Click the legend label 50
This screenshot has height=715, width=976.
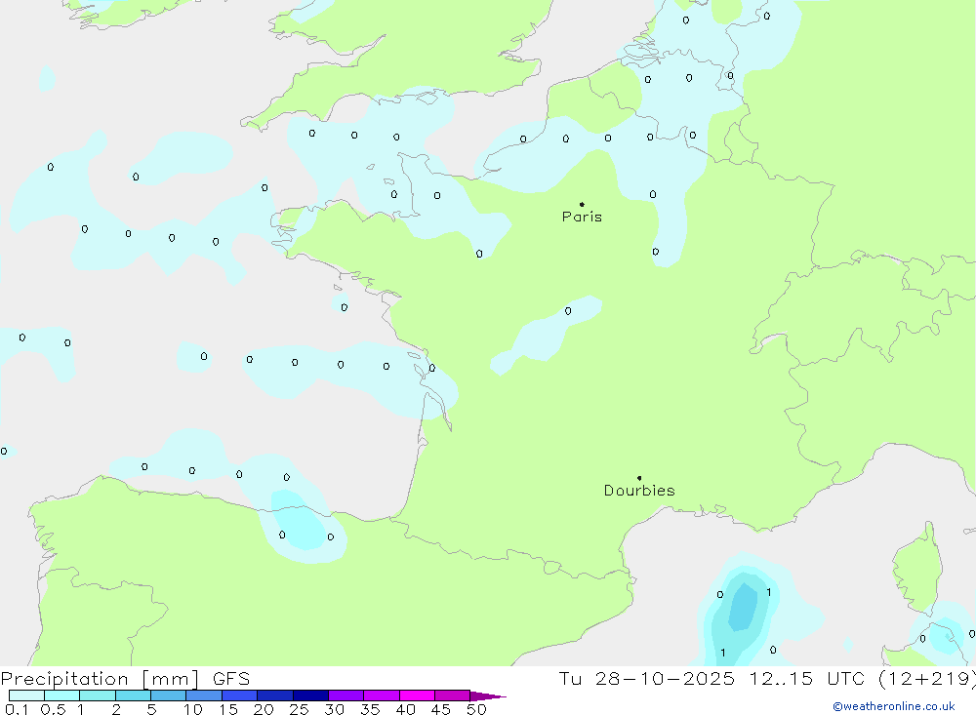(476, 709)
